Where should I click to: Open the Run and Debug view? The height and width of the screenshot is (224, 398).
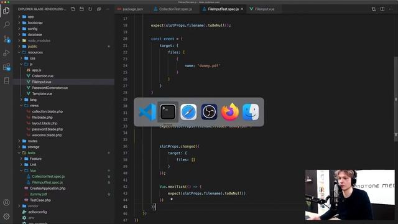point(6,53)
